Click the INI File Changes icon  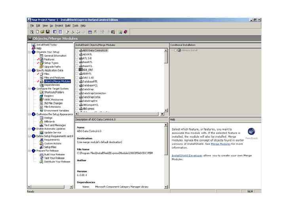point(42,103)
